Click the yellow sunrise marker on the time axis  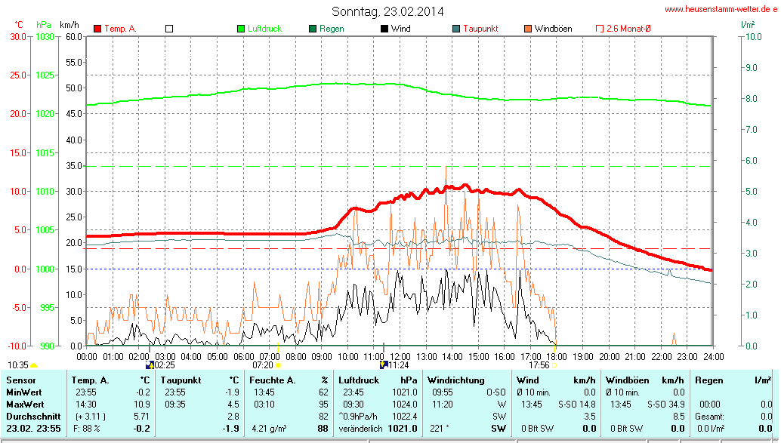click(278, 347)
